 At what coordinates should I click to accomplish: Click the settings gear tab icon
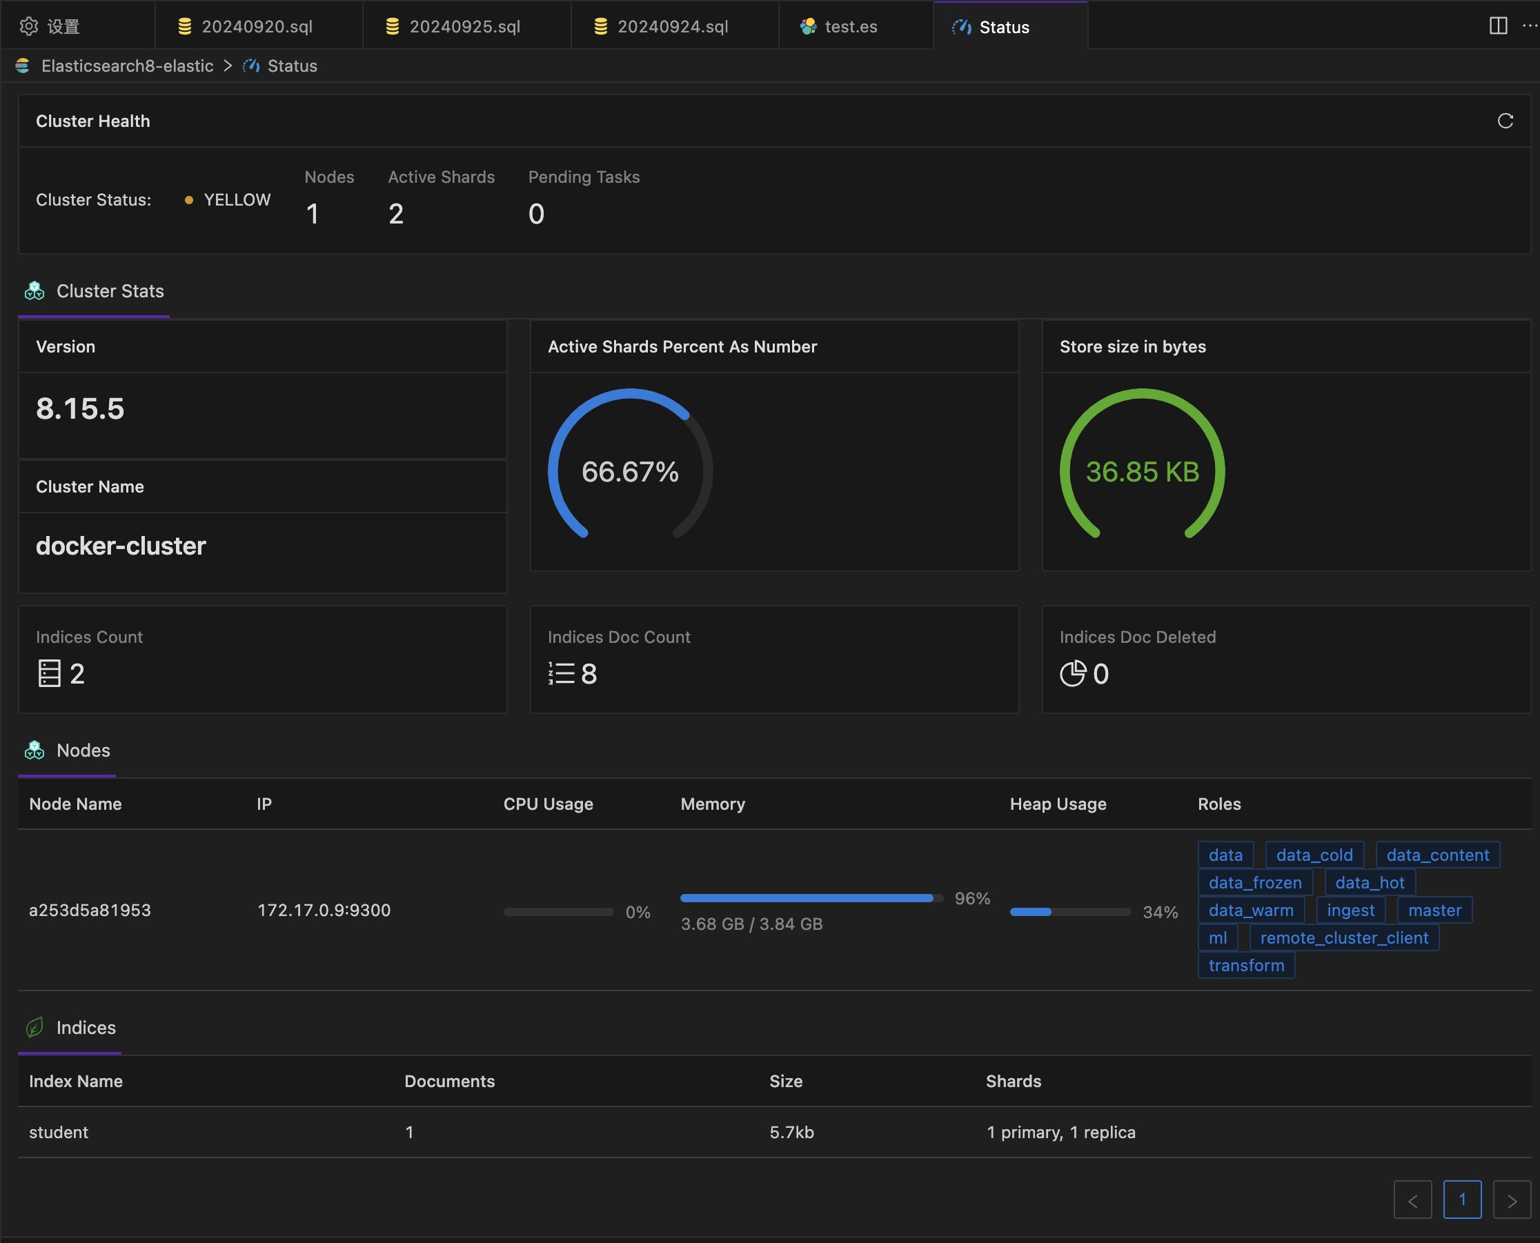pos(29,26)
